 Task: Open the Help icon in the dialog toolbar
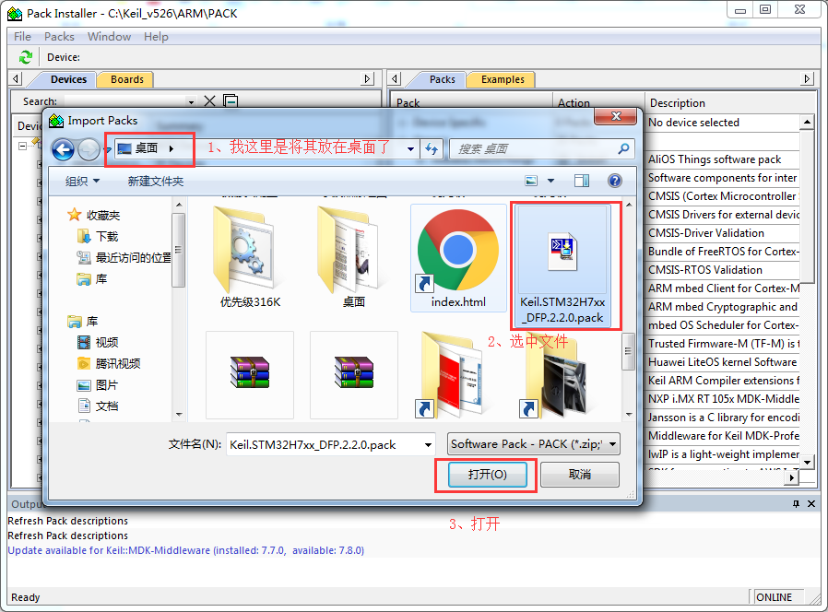click(615, 182)
